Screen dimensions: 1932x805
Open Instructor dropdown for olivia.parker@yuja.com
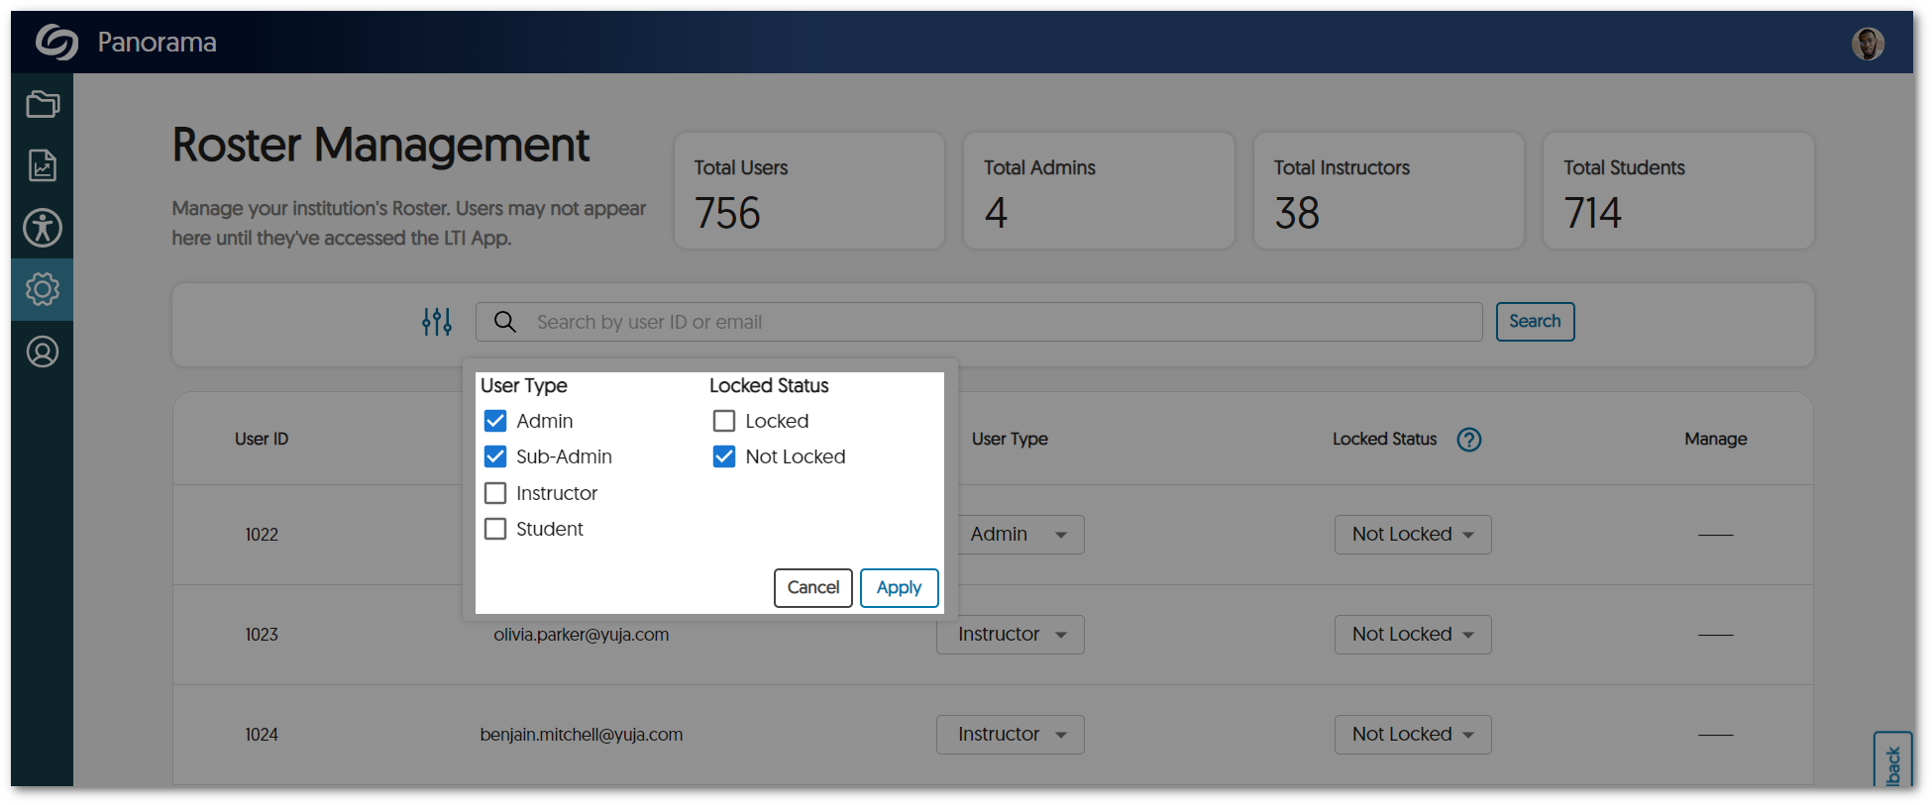click(1010, 635)
